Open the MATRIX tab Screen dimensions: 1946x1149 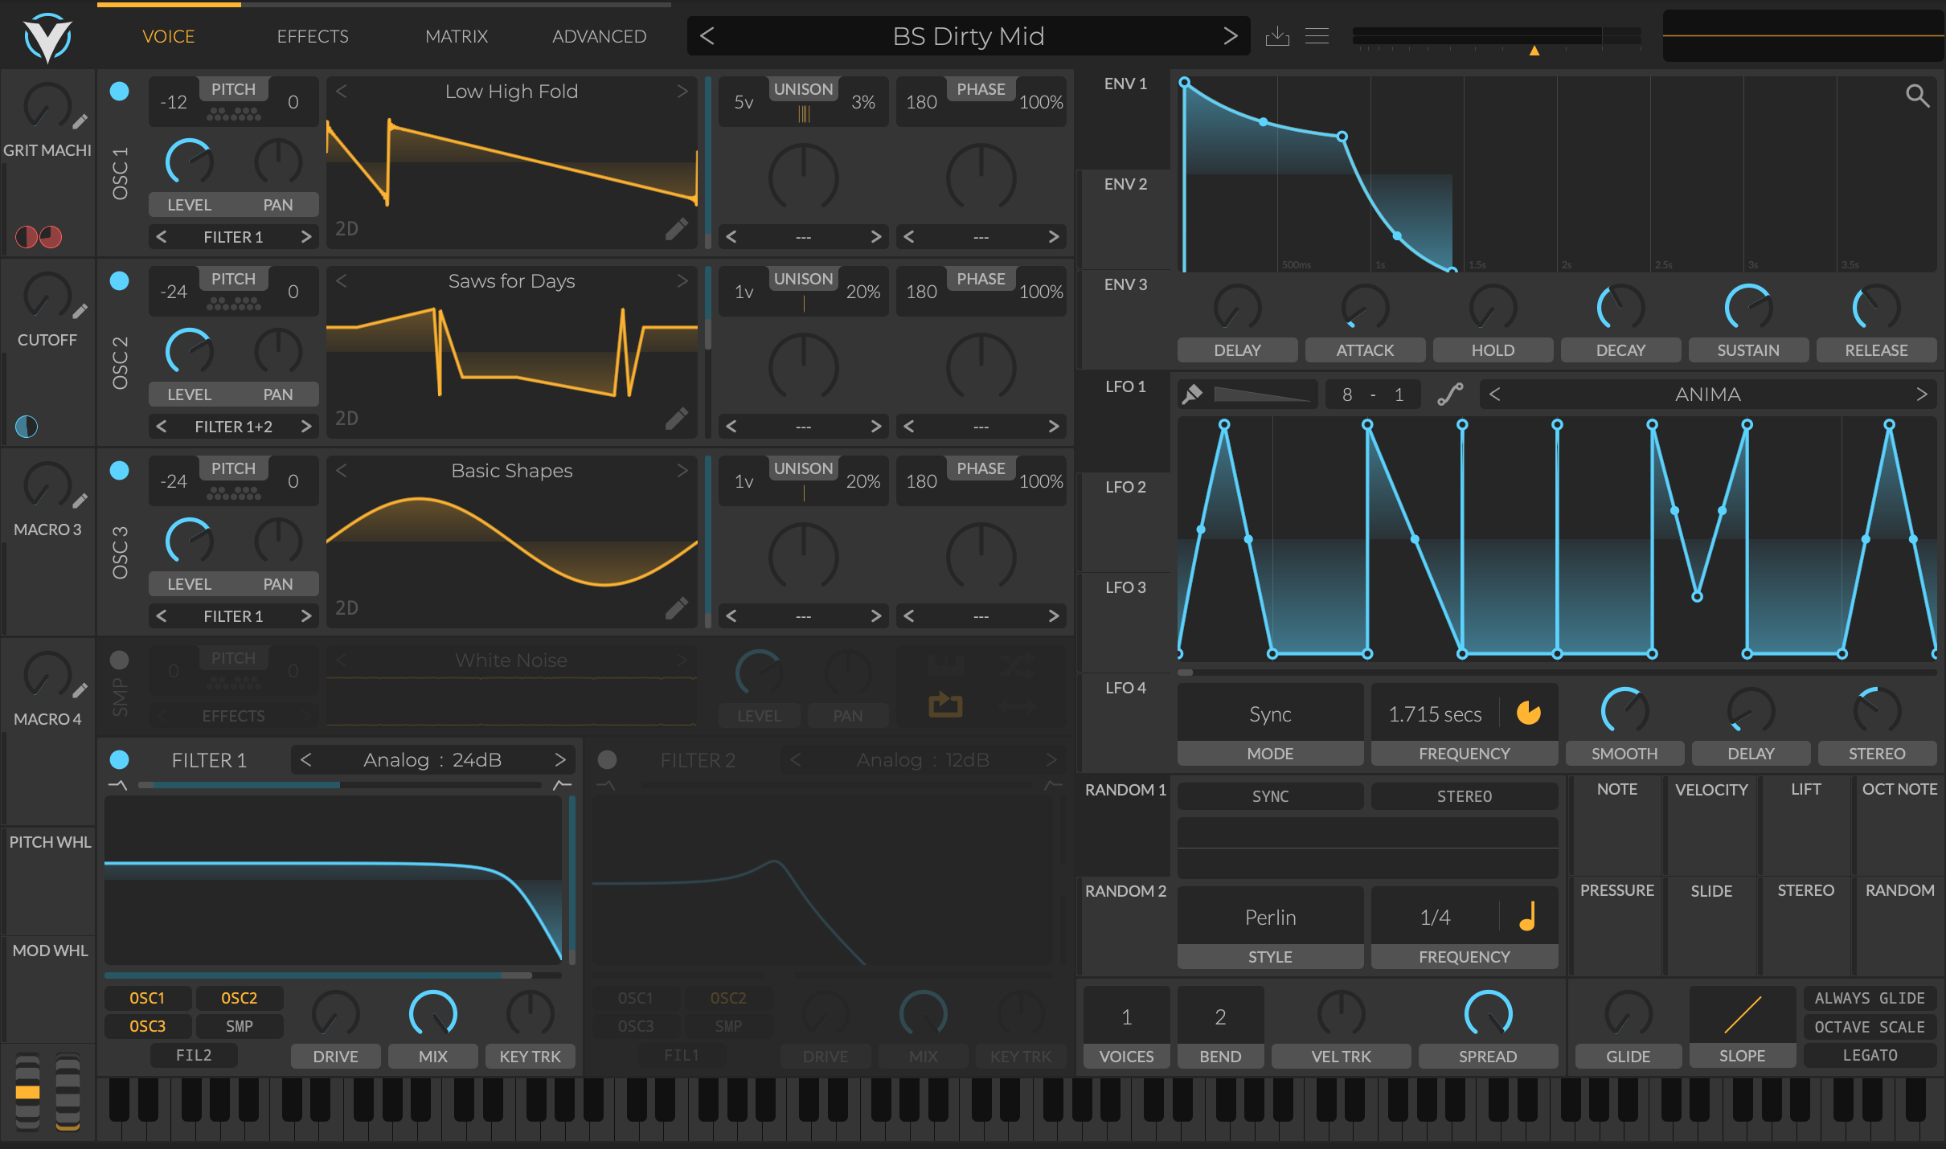pyautogui.click(x=457, y=36)
